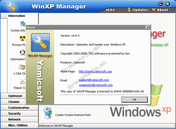Open the System Info icon in sidebar

(x=23, y=24)
